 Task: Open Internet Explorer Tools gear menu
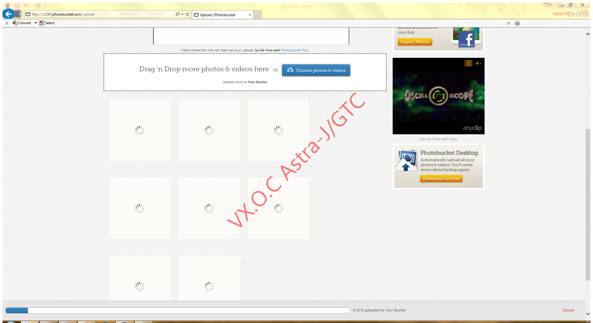pyautogui.click(x=585, y=14)
